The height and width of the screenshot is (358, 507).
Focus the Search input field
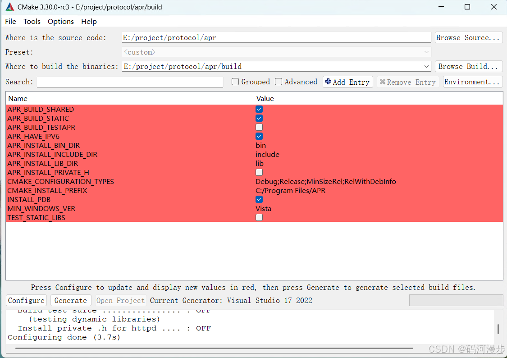tap(130, 82)
